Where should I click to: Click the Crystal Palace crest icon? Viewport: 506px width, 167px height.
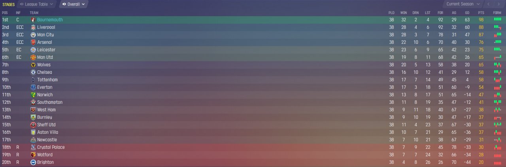33,147
